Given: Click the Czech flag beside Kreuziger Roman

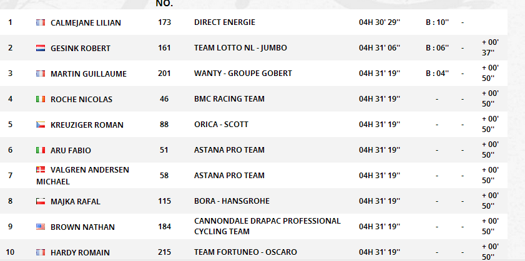Looking at the screenshot, I should point(41,125).
